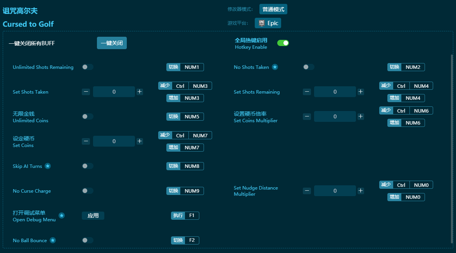The width and height of the screenshot is (456, 253).
Task: Click the star icon next to No Ball Bounce
Action: (x=53, y=240)
